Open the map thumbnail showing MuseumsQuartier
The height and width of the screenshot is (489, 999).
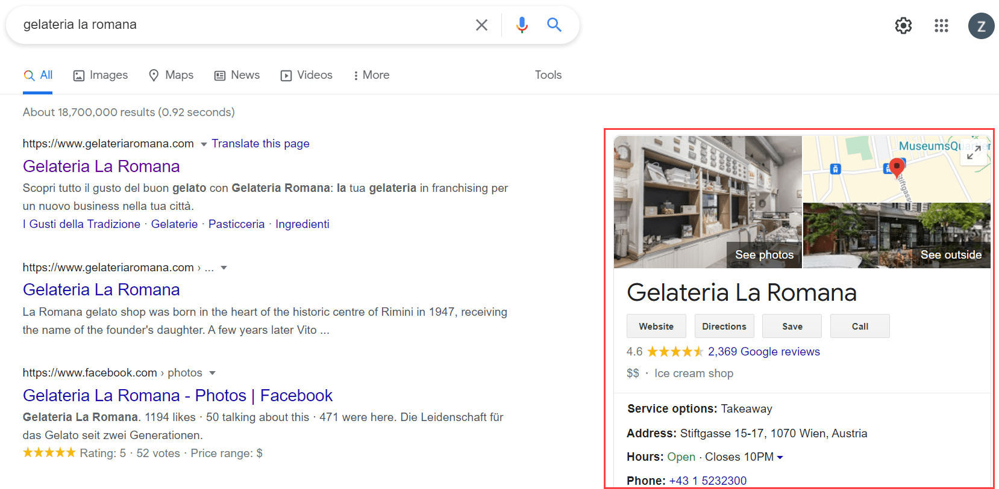[x=897, y=169]
